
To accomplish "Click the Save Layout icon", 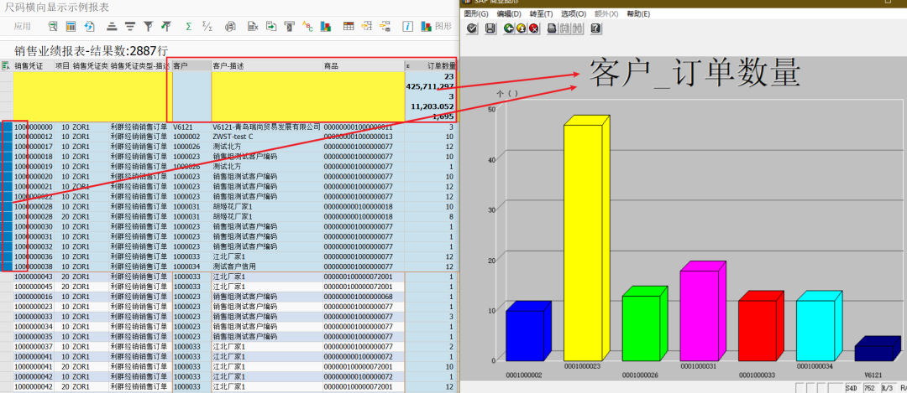I will 385,26.
